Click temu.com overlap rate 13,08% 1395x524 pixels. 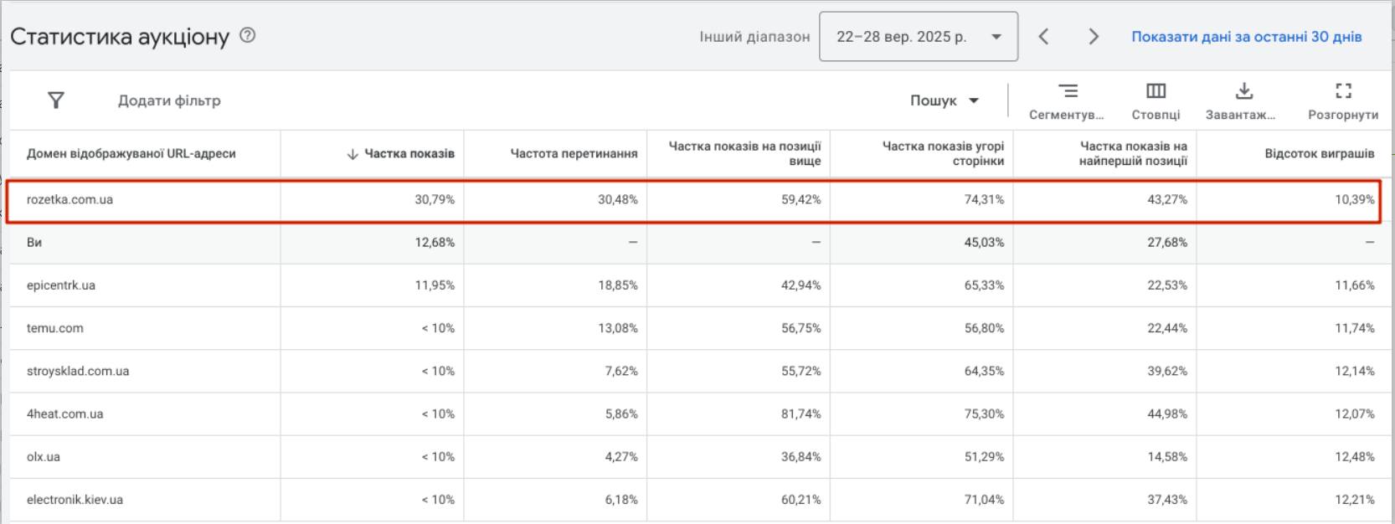(x=618, y=328)
